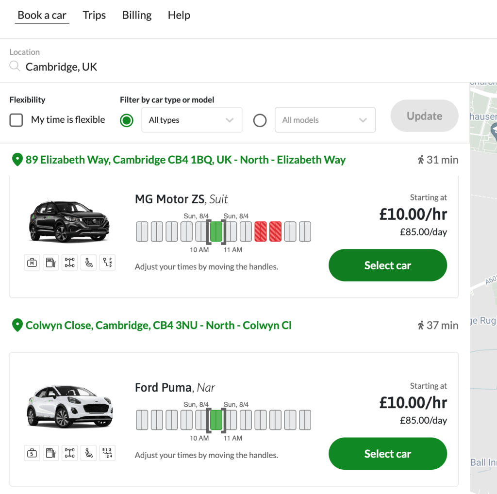Open the Help tab
Image resolution: width=497 pixels, height=494 pixels.
[x=179, y=15]
